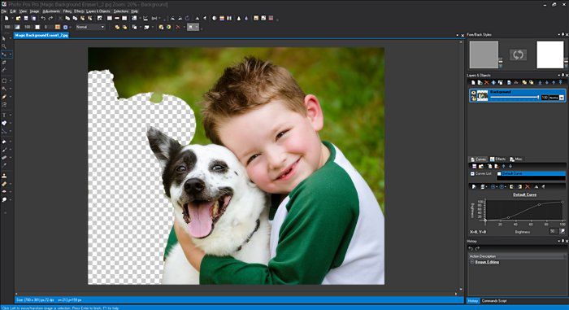This screenshot has height=310, width=569.
Task: Toggle the lock icon of Background layer
Action: [x=473, y=98]
